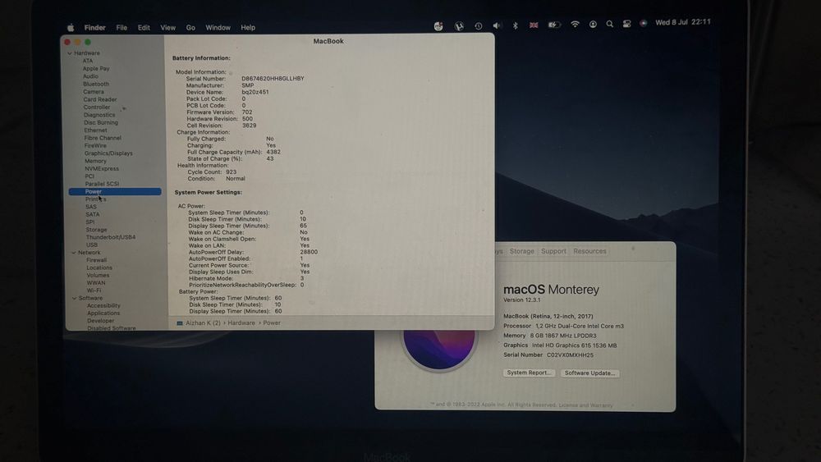Click the System Report button
821x462 pixels.
point(529,373)
